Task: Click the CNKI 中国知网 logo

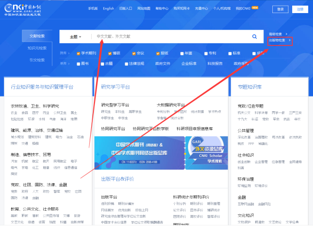Action: pyautogui.click(x=23, y=10)
